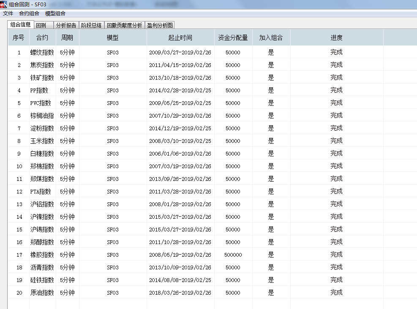This screenshot has width=417, height=309.
Task: Open the 文件 menu
Action: click(8, 13)
